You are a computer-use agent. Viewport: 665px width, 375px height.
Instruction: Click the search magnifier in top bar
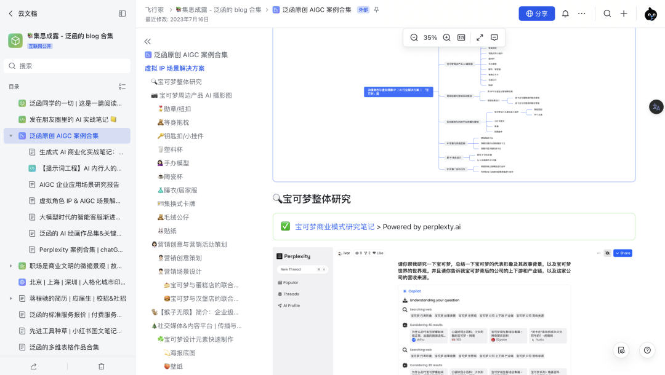point(607,14)
